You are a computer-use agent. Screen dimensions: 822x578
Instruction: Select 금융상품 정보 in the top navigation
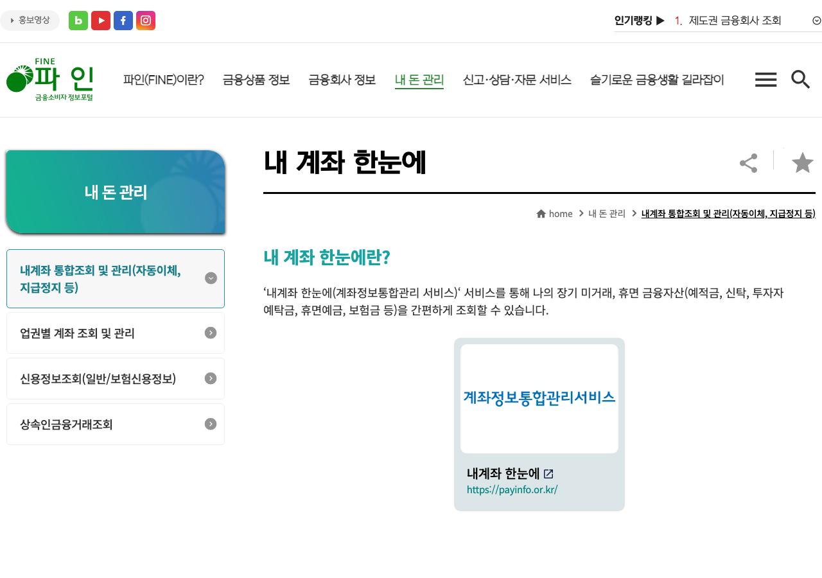pos(256,79)
